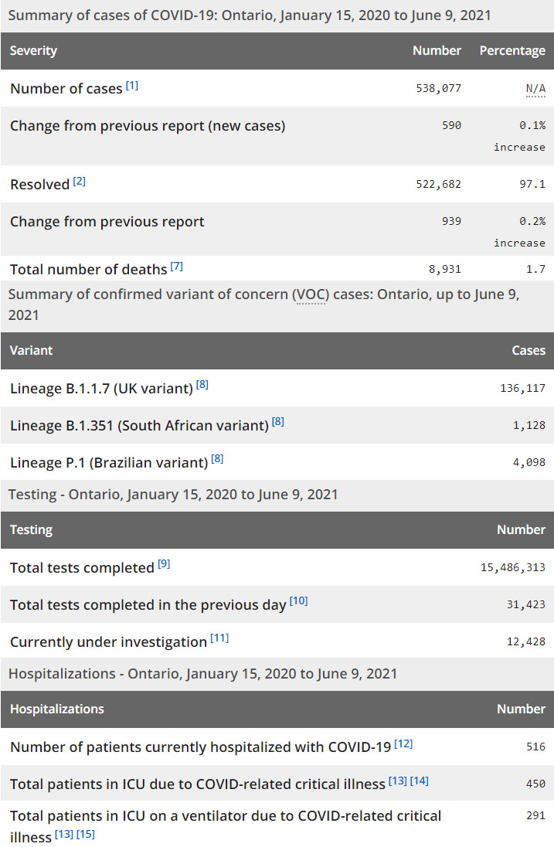Click footnote [8] next to South African variant

278,422
